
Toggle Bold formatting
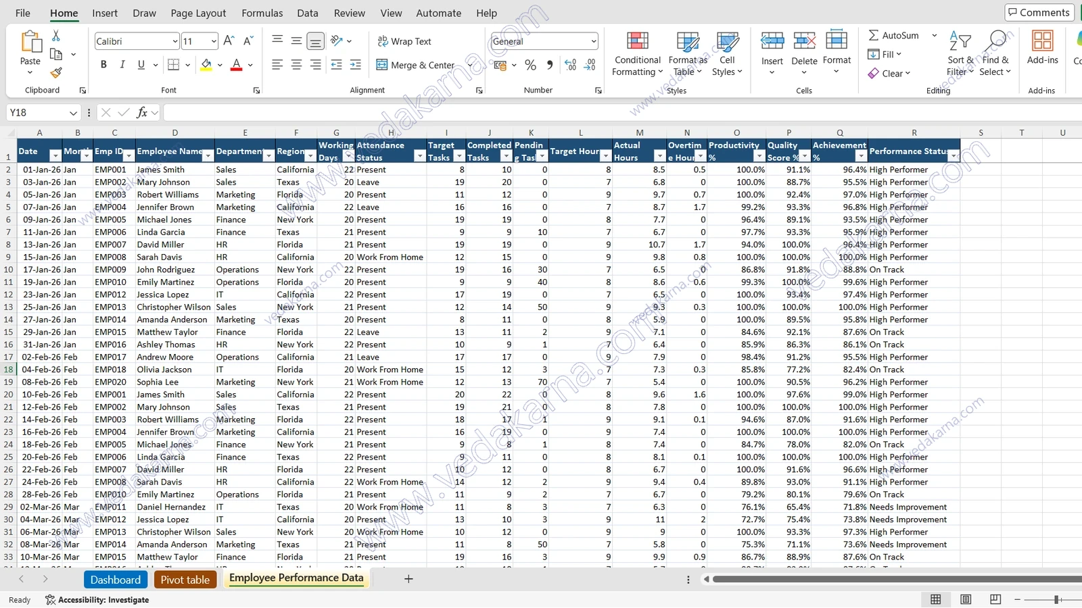(x=103, y=65)
